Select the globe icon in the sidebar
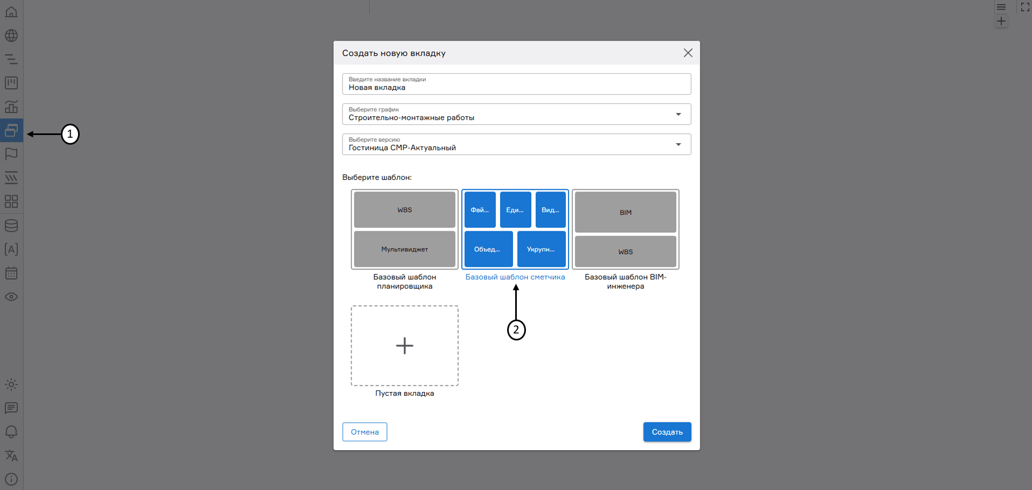 coord(11,35)
